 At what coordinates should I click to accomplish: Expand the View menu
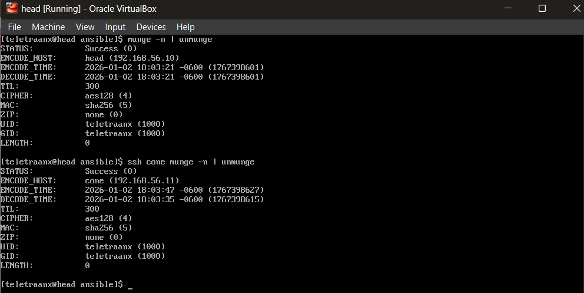[85, 27]
